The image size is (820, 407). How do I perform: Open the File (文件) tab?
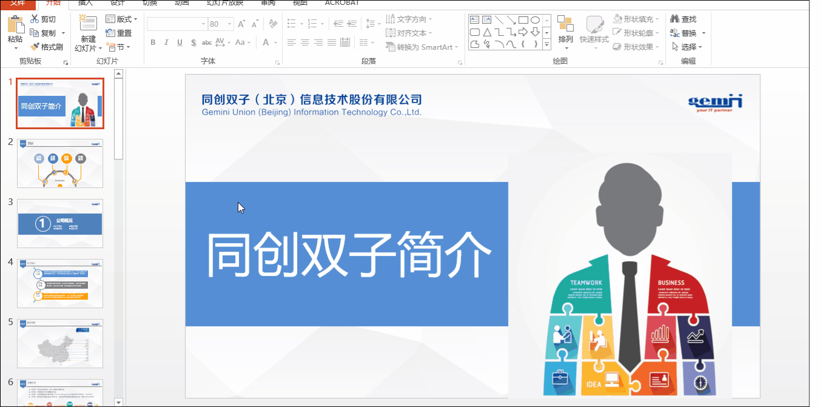pyautogui.click(x=17, y=2)
